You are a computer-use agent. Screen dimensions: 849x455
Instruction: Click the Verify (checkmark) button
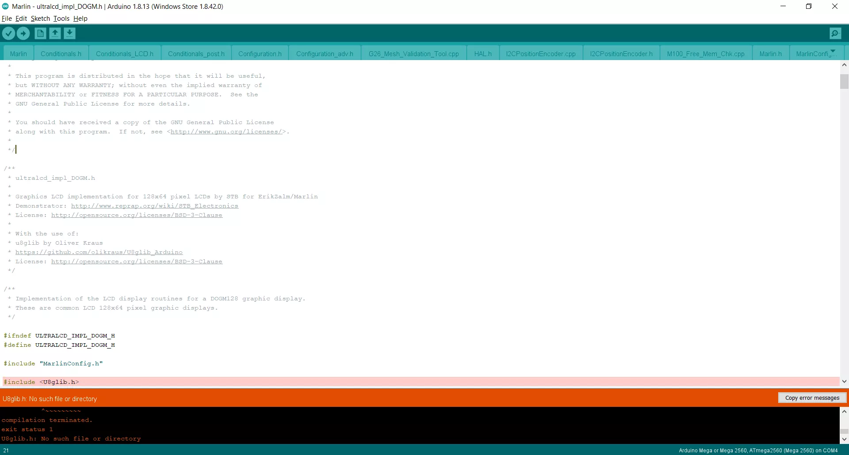click(x=8, y=33)
